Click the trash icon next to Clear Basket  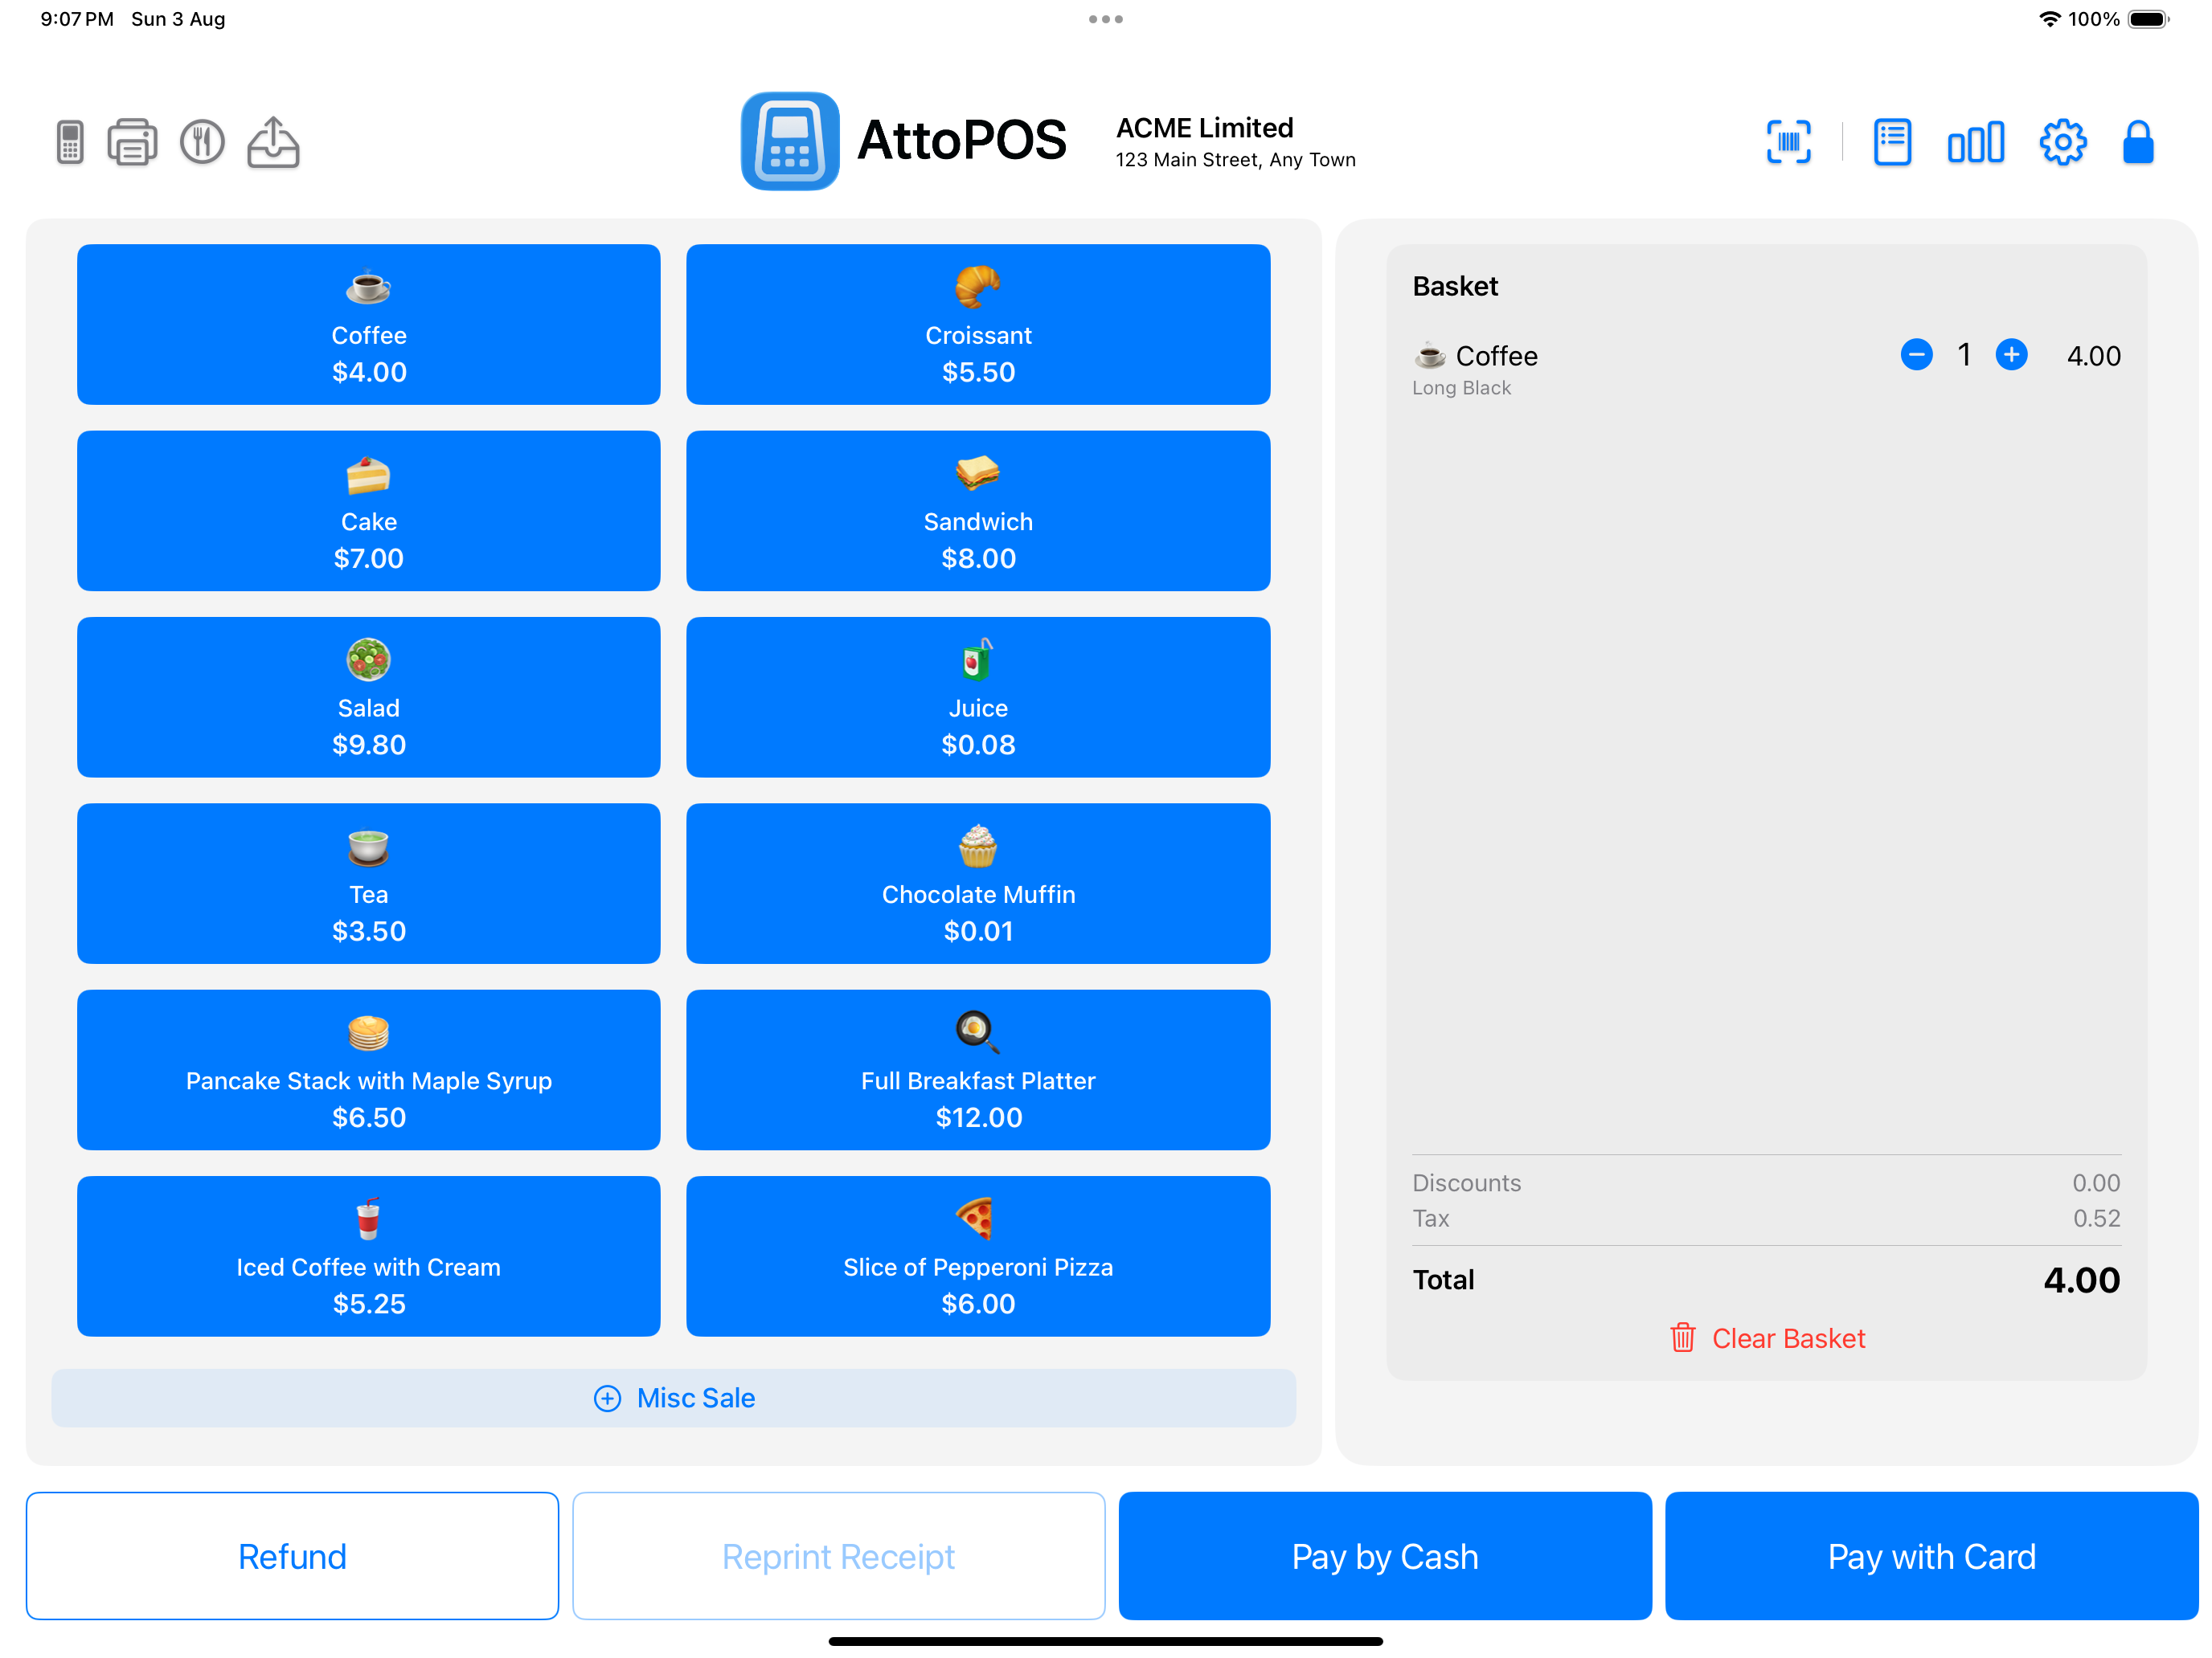pos(1683,1338)
